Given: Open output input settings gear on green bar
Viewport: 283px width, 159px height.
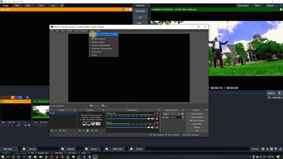Looking at the screenshot, I should (281, 9).
